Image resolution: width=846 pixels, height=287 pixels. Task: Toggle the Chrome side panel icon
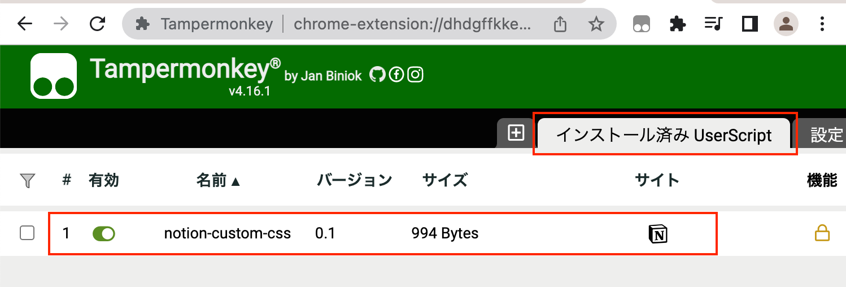(x=749, y=24)
